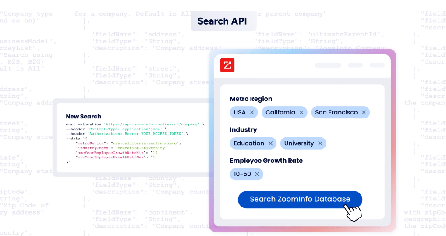Click the api.zoominfo.com URL in the curl command
Image resolution: width=446 pixels, height=236 pixels.
(x=152, y=125)
